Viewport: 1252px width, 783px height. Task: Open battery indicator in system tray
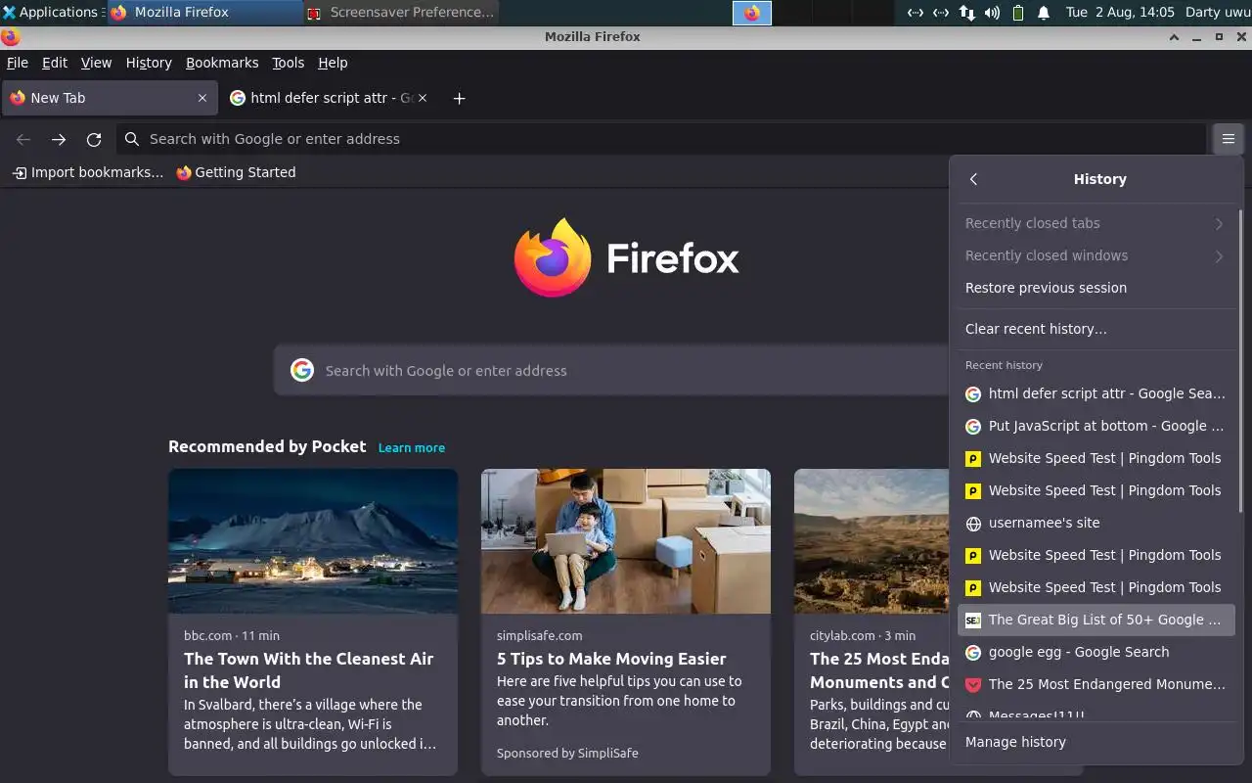[x=1017, y=13]
